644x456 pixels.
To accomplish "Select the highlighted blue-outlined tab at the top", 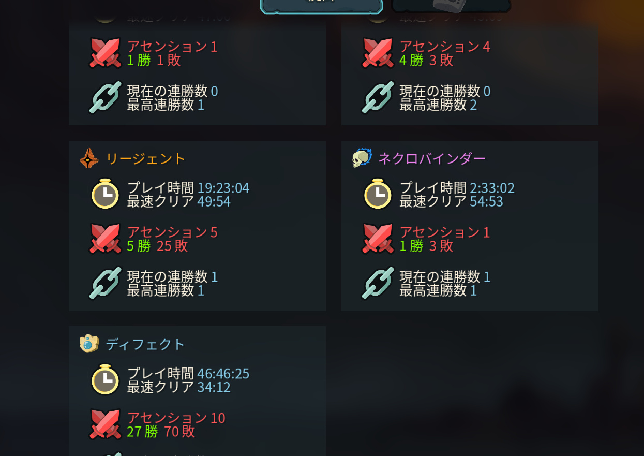I will click(x=322, y=5).
